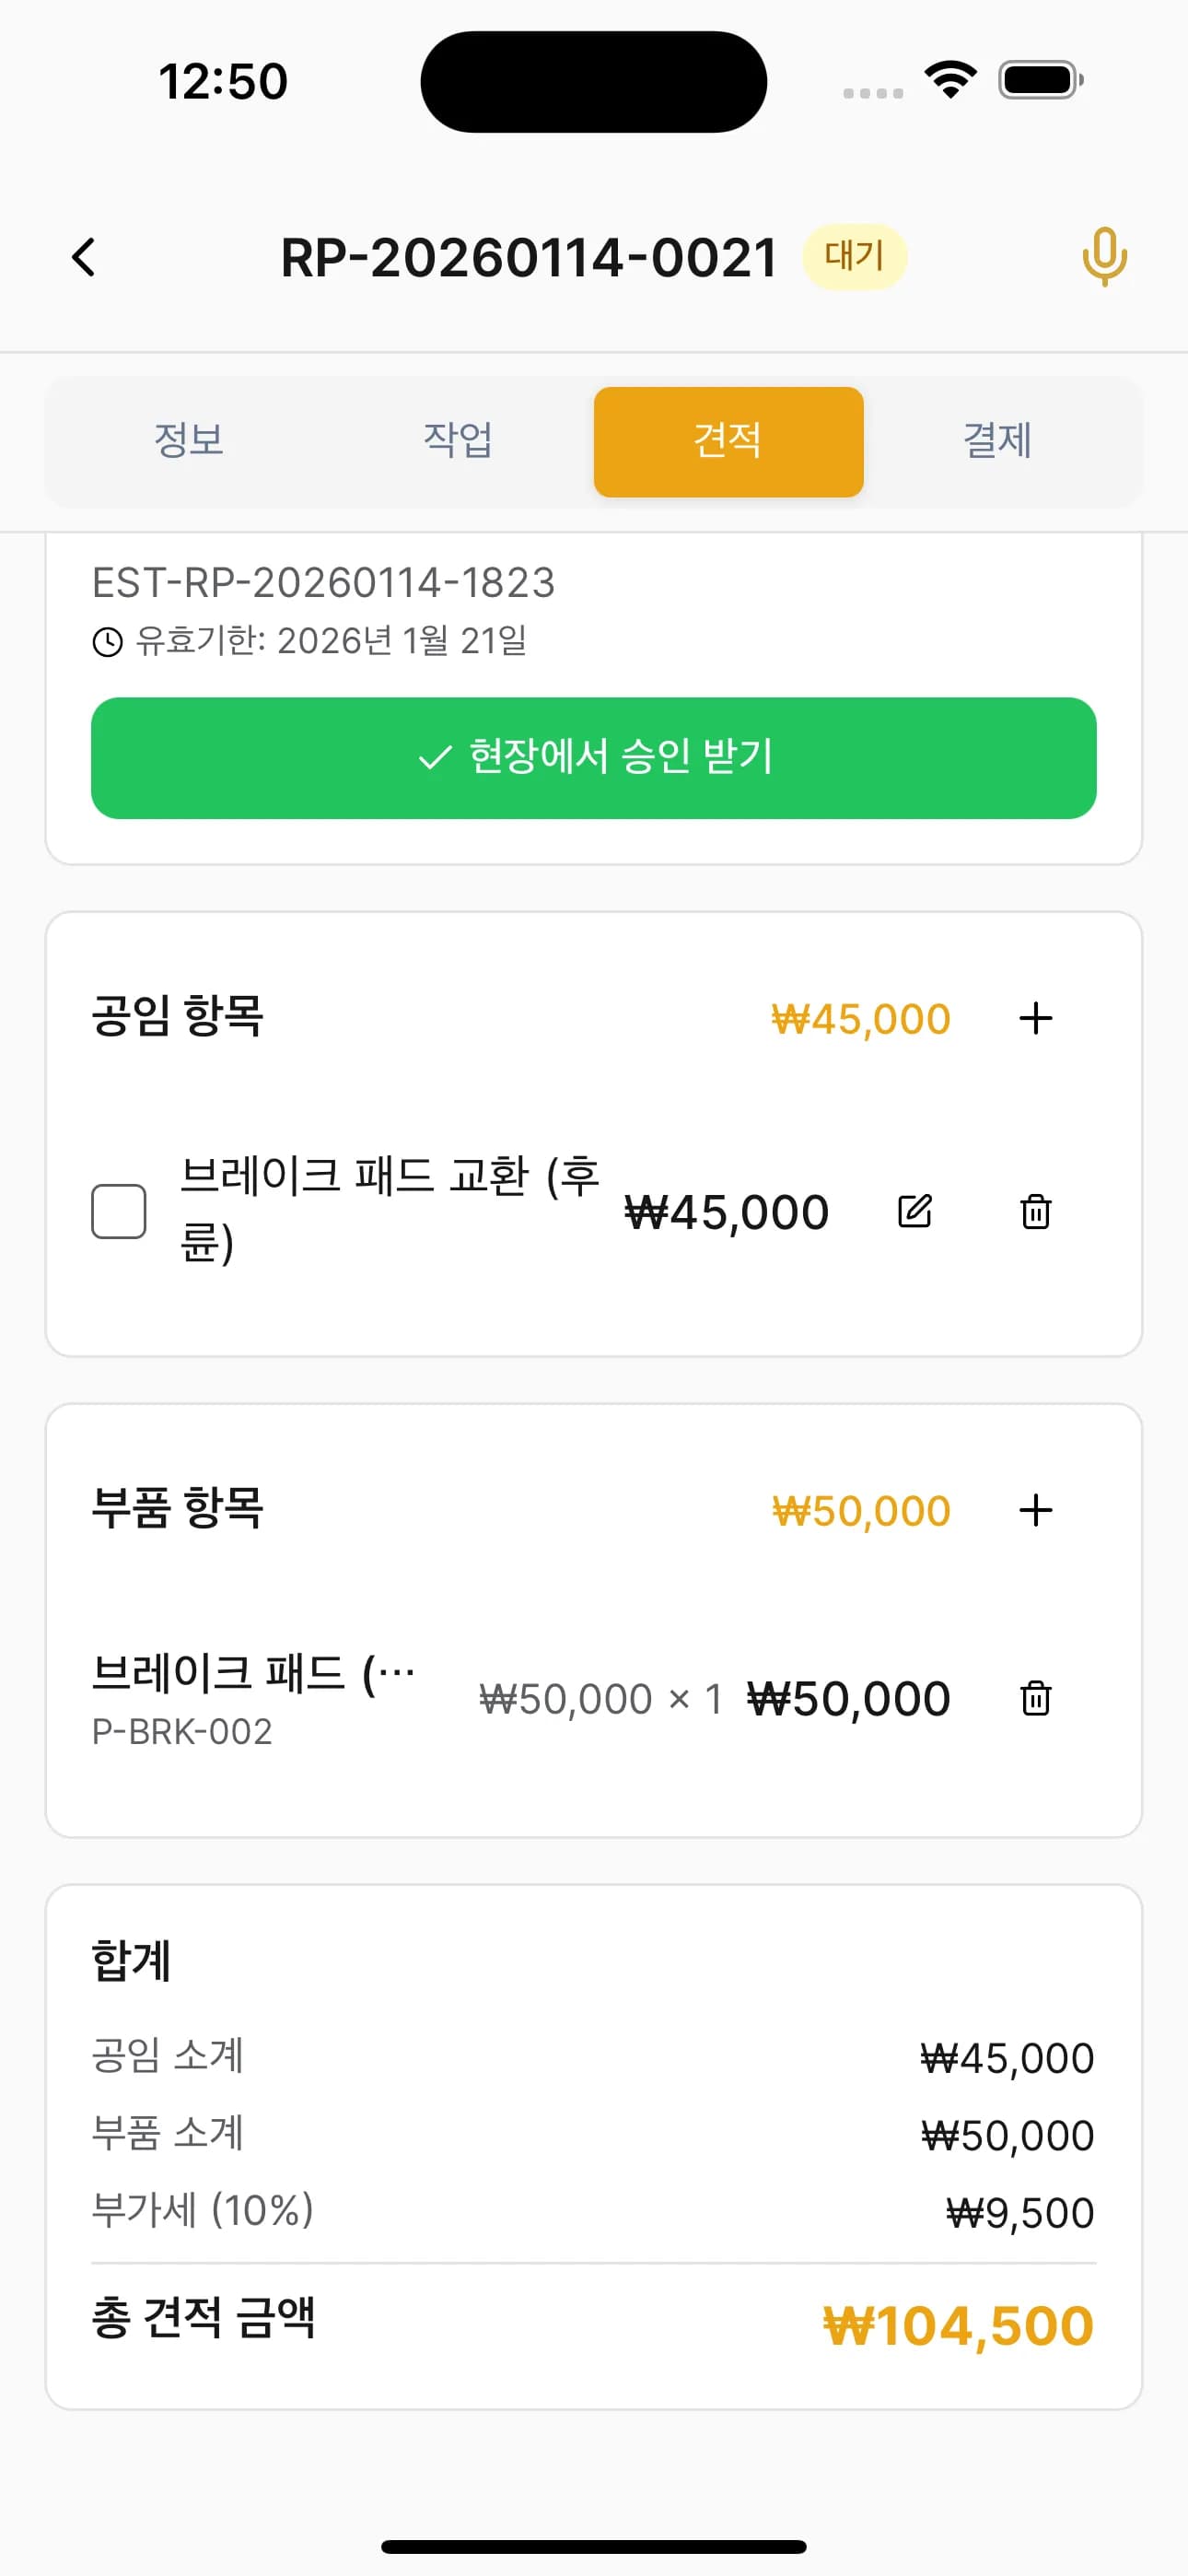Add a new labor item with plus icon
This screenshot has width=1188, height=2576.
click(x=1035, y=1018)
